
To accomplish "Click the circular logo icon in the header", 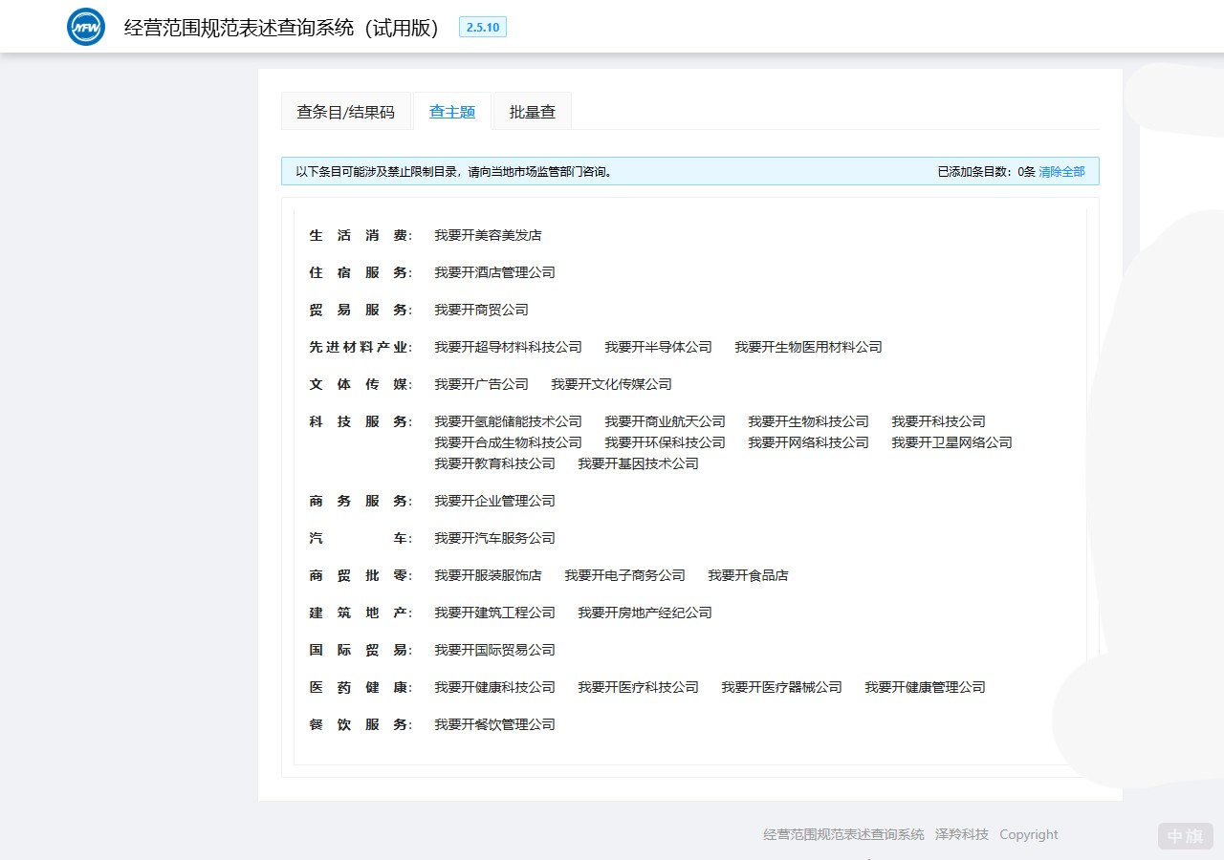I will click(85, 27).
